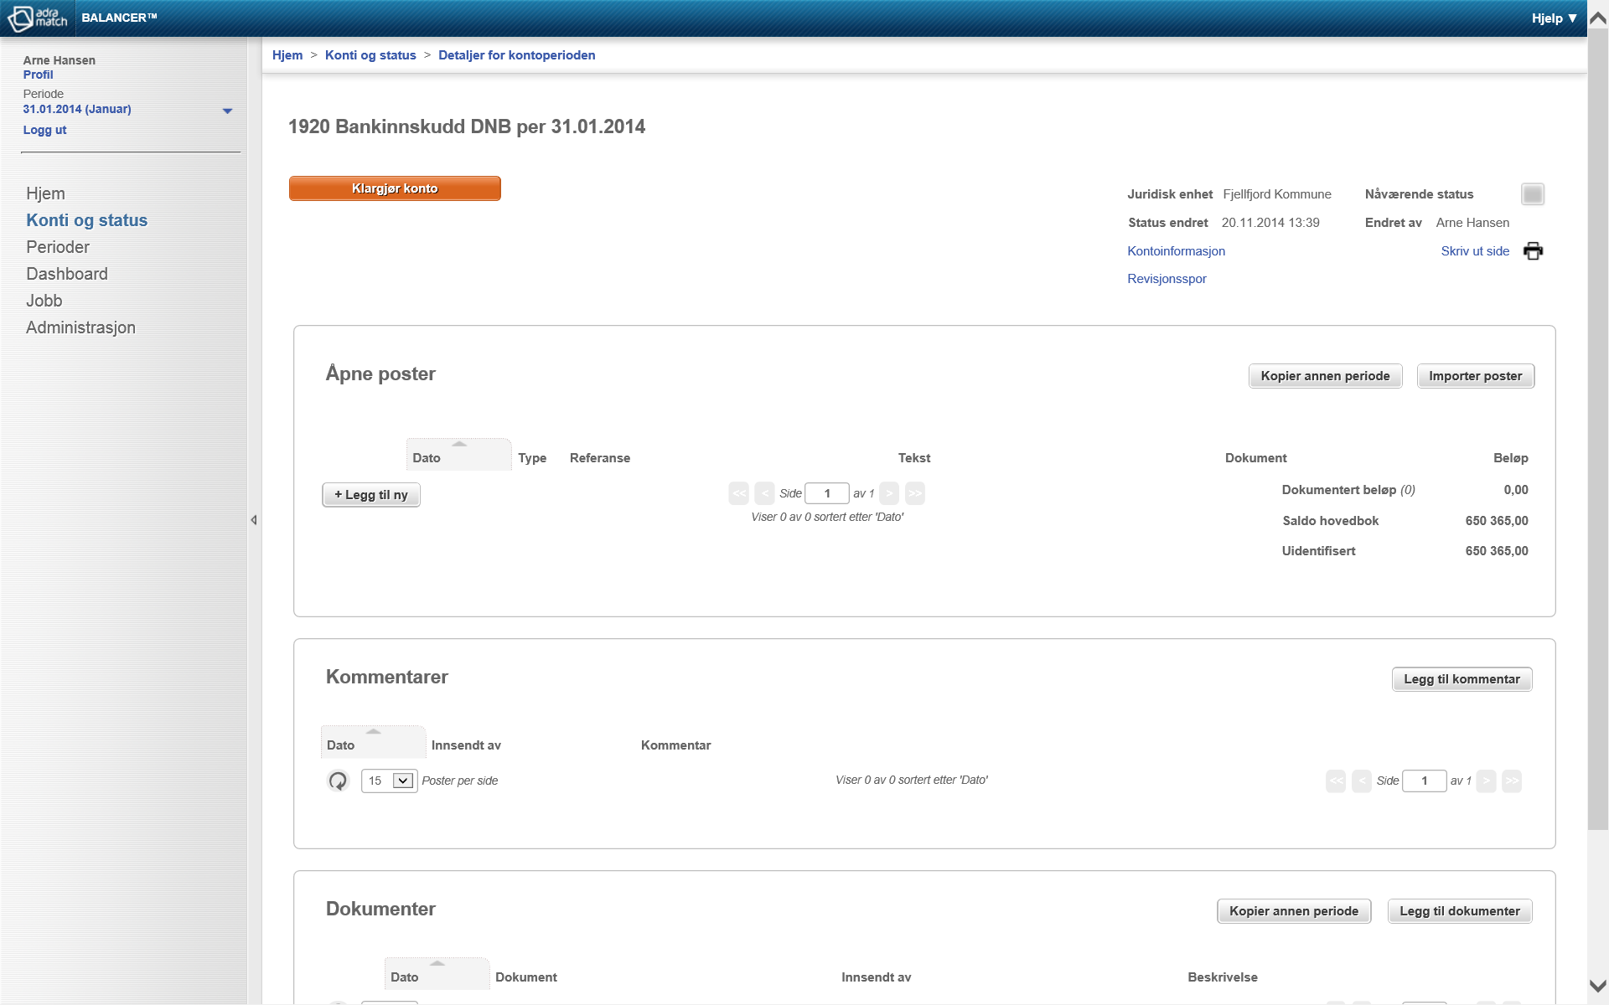Go to previous page in Kommentarer

click(x=1362, y=781)
